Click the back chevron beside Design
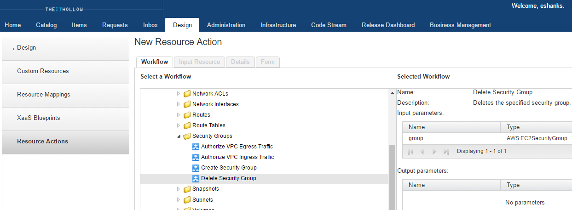The height and width of the screenshot is (210, 572). coord(13,48)
